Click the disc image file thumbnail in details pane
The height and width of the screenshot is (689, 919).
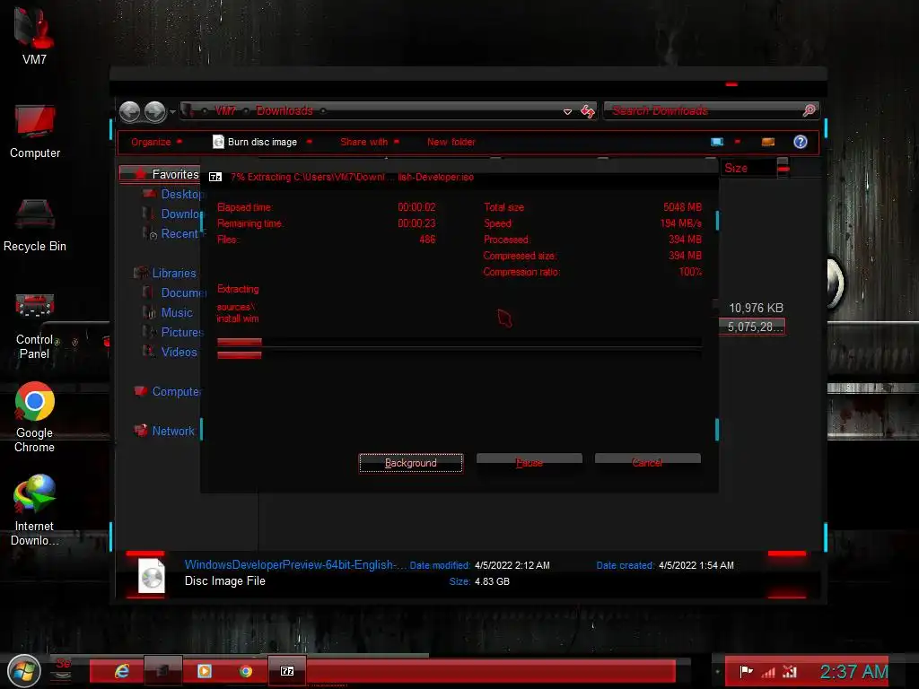(x=151, y=575)
